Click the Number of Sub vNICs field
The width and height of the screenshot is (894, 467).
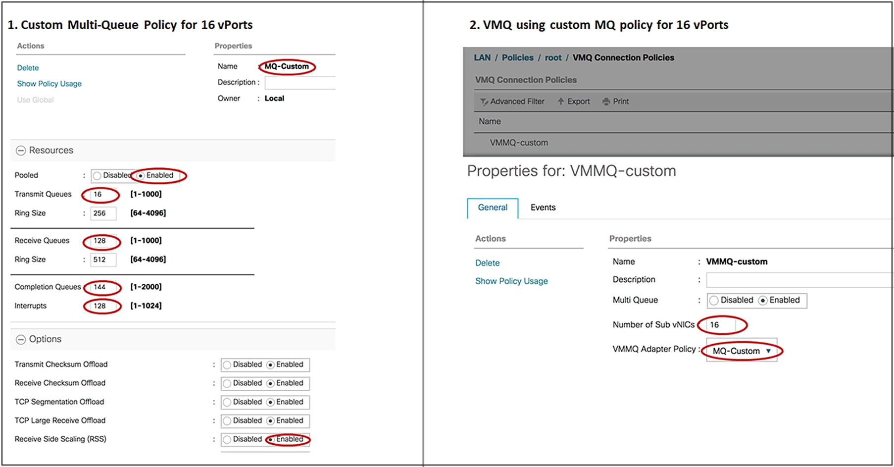[x=721, y=325]
